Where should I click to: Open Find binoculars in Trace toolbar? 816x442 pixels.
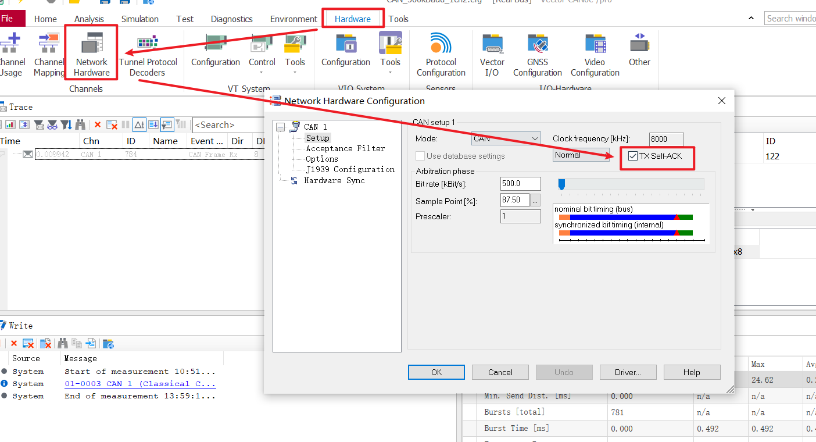80,124
